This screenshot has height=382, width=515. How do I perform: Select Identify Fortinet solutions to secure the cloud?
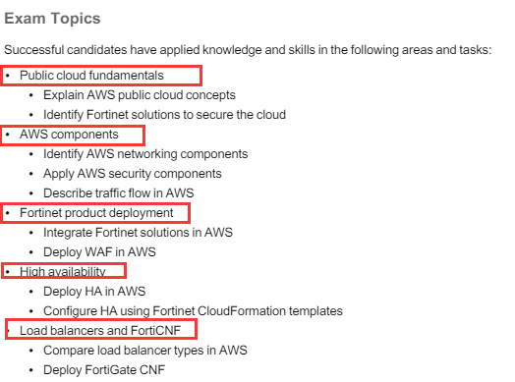click(x=164, y=115)
